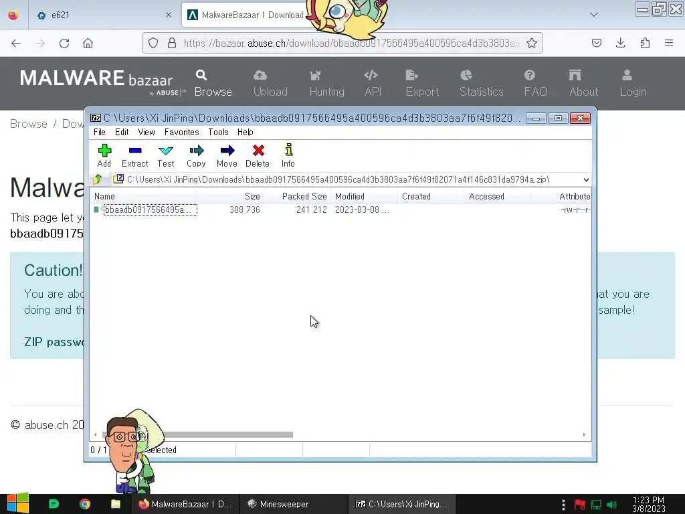Open Statistics on MalwareBazaar navigation
The image size is (685, 514).
point(482,84)
